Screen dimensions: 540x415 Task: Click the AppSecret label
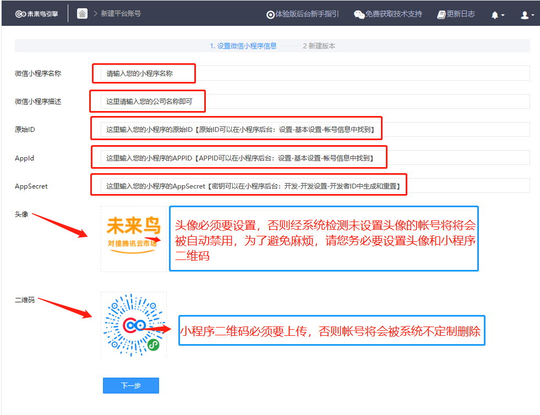[31, 186]
